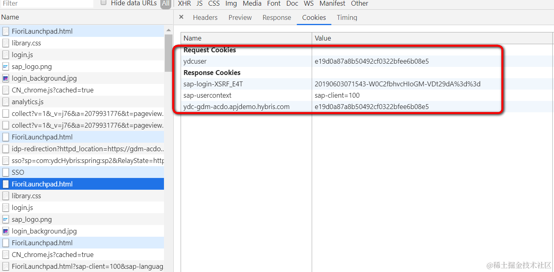Click the FioriLaunchpad.html?sap-client=100 file icon

coord(6,266)
